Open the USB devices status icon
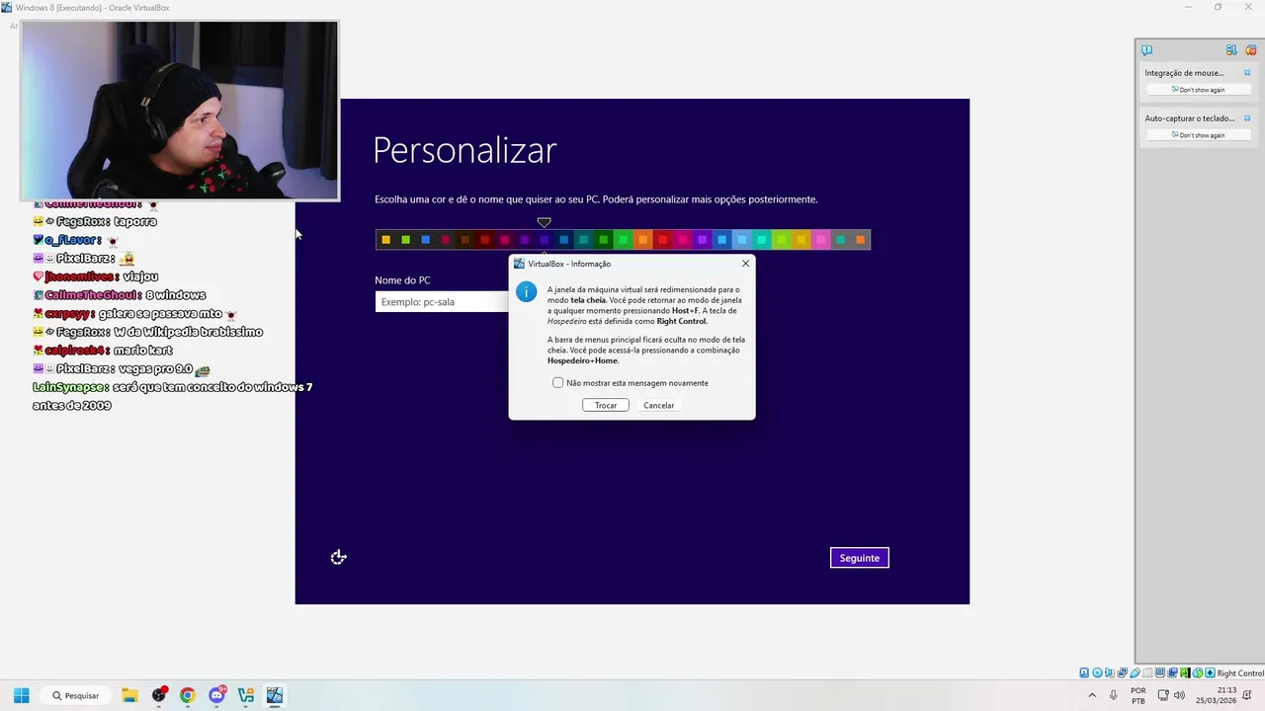Viewport: 1265px width, 711px height. [x=1135, y=672]
